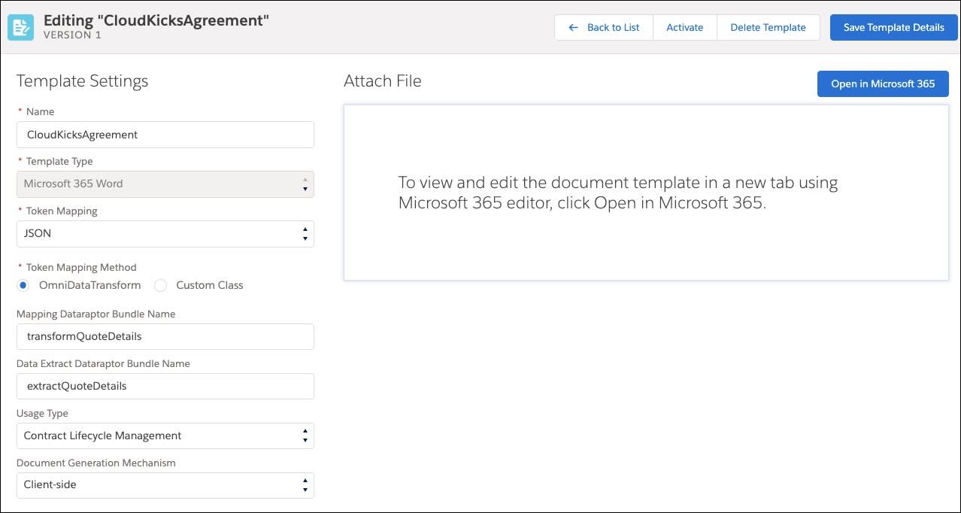This screenshot has height=513, width=961.
Task: Click the back arrow beside Back to List
Action: tap(573, 27)
